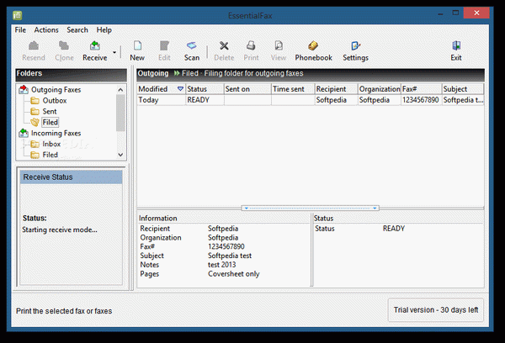The image size is (505, 343).
Task: Collapse the details pane splitter handle
Action: click(310, 207)
